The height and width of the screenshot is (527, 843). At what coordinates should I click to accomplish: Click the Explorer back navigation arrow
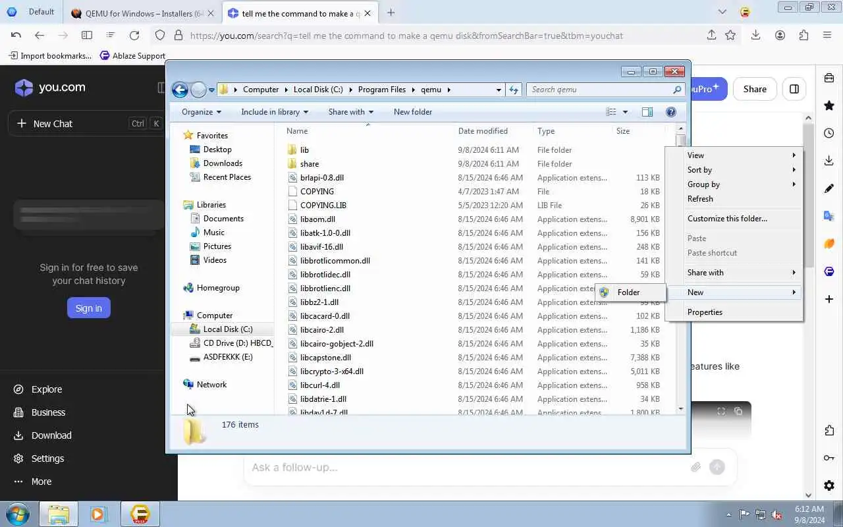point(180,90)
